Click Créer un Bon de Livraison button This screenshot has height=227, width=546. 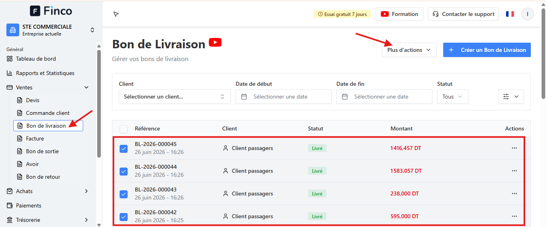click(x=487, y=50)
